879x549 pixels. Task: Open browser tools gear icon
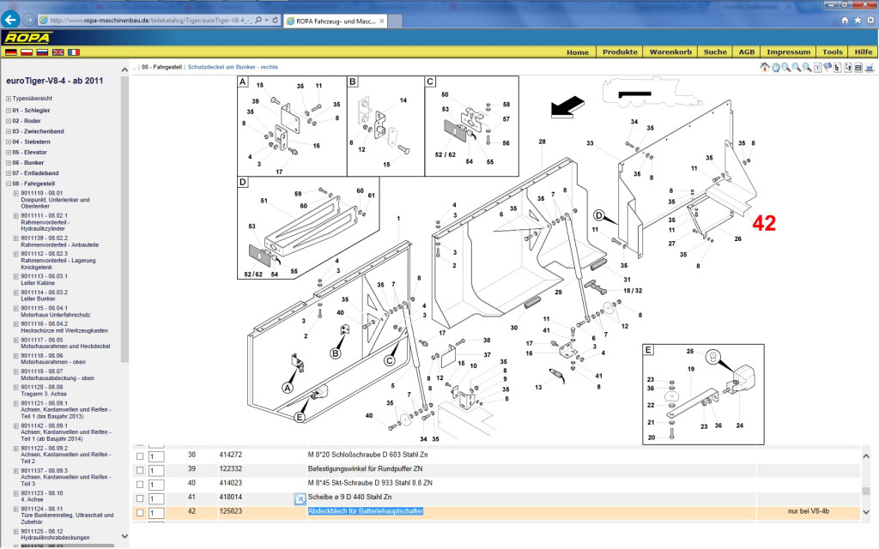coord(870,21)
